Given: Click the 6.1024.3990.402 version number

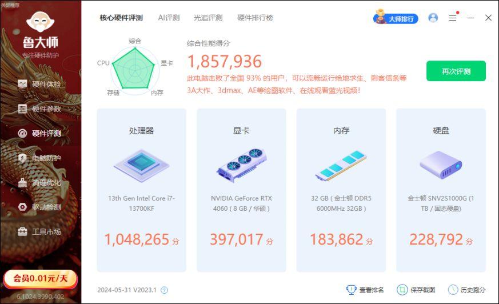Looking at the screenshot, I should pyautogui.click(x=41, y=297).
